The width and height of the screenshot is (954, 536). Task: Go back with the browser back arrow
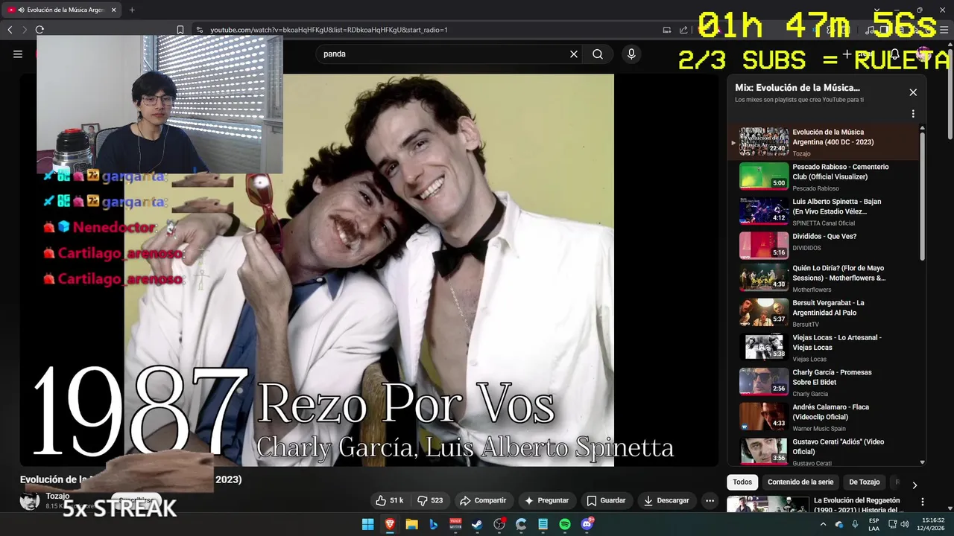(x=10, y=30)
